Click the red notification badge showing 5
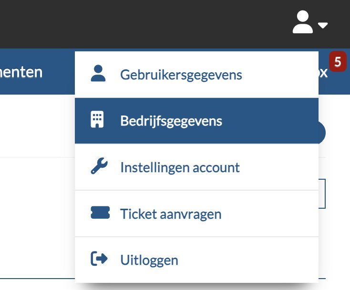The width and height of the screenshot is (350, 290). tap(338, 61)
